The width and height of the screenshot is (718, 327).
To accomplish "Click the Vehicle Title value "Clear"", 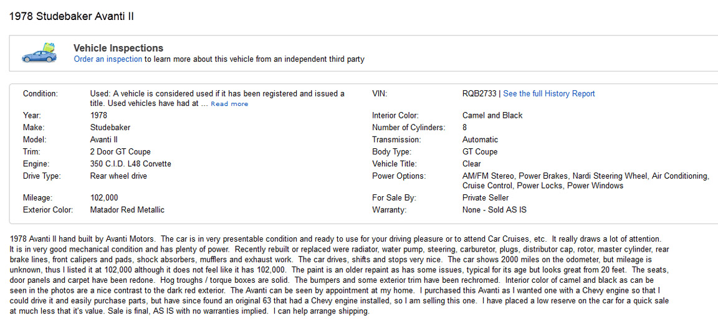I will pos(472,164).
